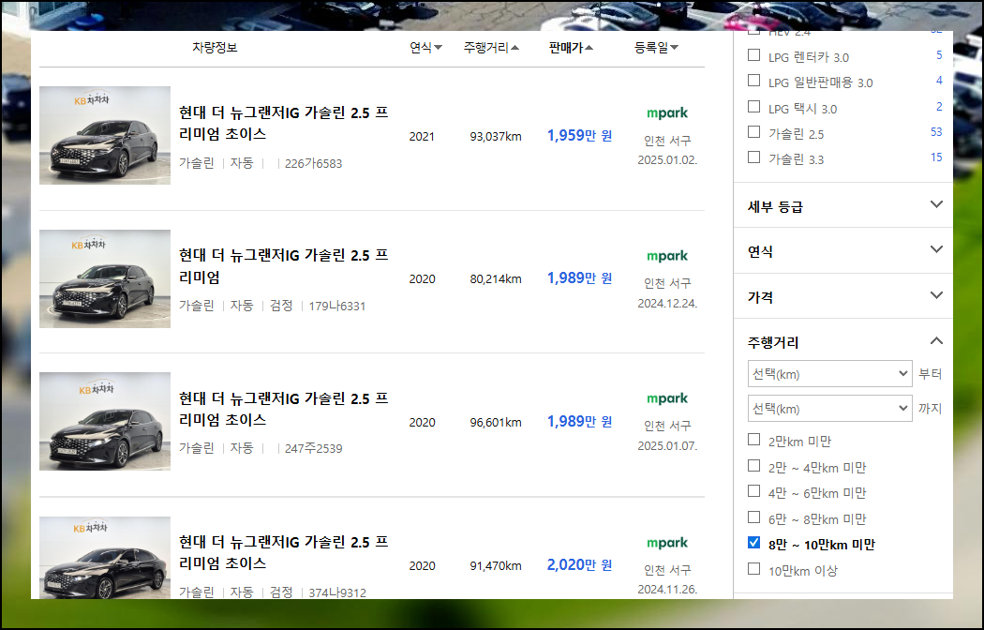Click the 80,214km mileage value
984x630 pixels.
[496, 279]
